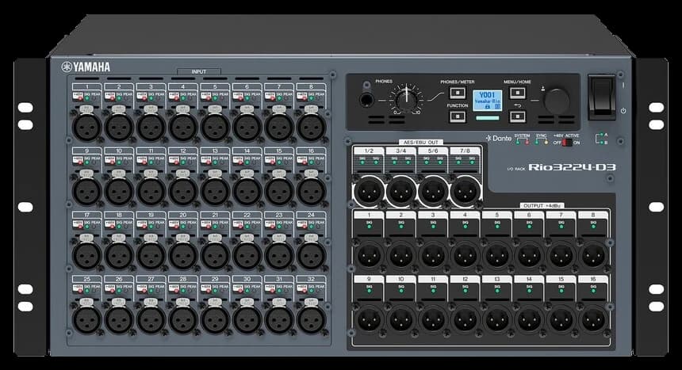Viewport: 682px width, 370px height.
Task: Click the power supply A indicator LED
Action: tap(602, 135)
